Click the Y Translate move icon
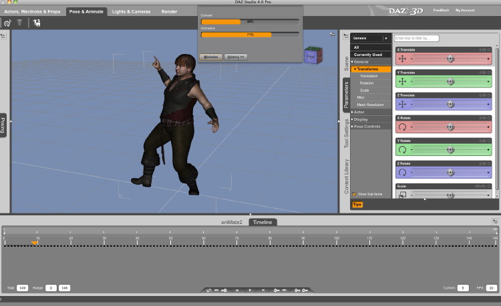The width and height of the screenshot is (501, 306). 403,81
